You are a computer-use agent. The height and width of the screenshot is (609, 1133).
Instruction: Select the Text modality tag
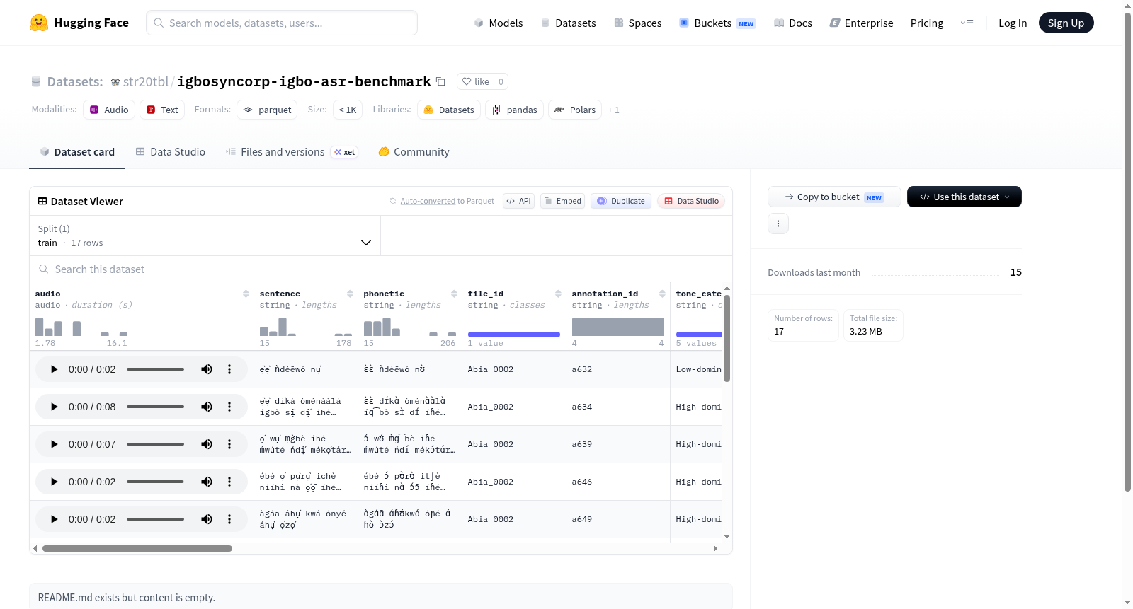[x=162, y=110]
